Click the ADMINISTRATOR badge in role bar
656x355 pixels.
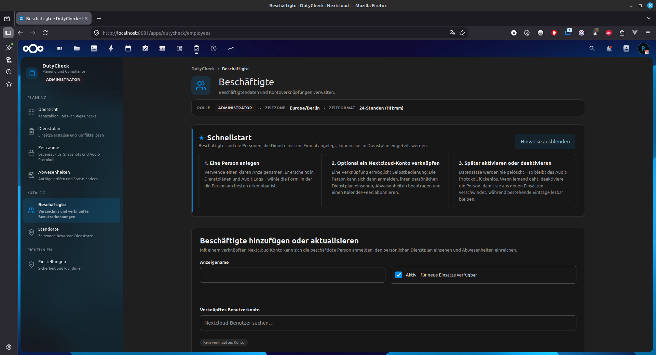(x=235, y=108)
